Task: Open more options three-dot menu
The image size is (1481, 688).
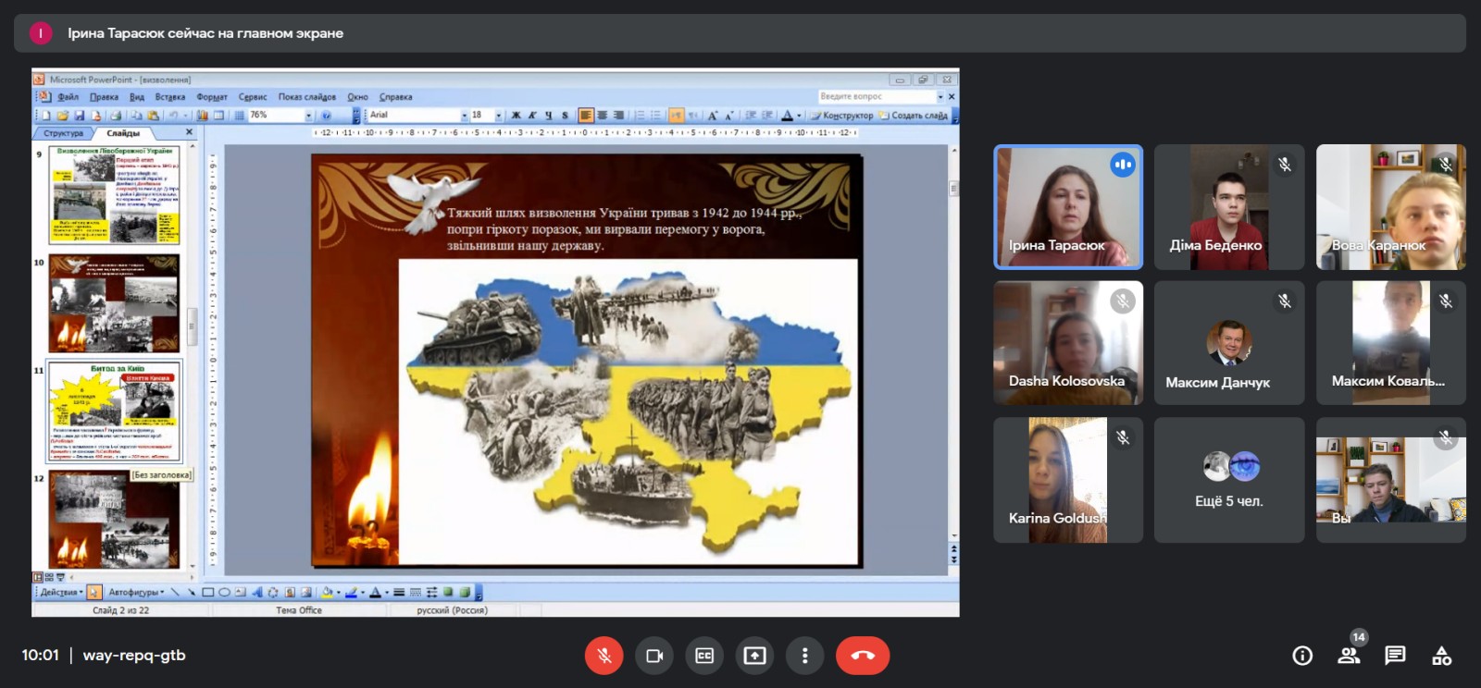Action: [804, 656]
